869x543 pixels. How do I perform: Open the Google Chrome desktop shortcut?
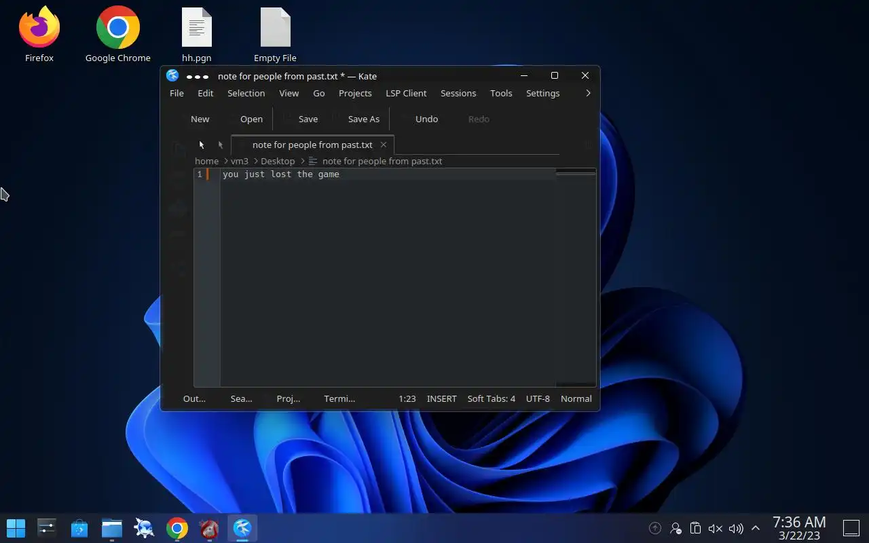[x=118, y=35]
